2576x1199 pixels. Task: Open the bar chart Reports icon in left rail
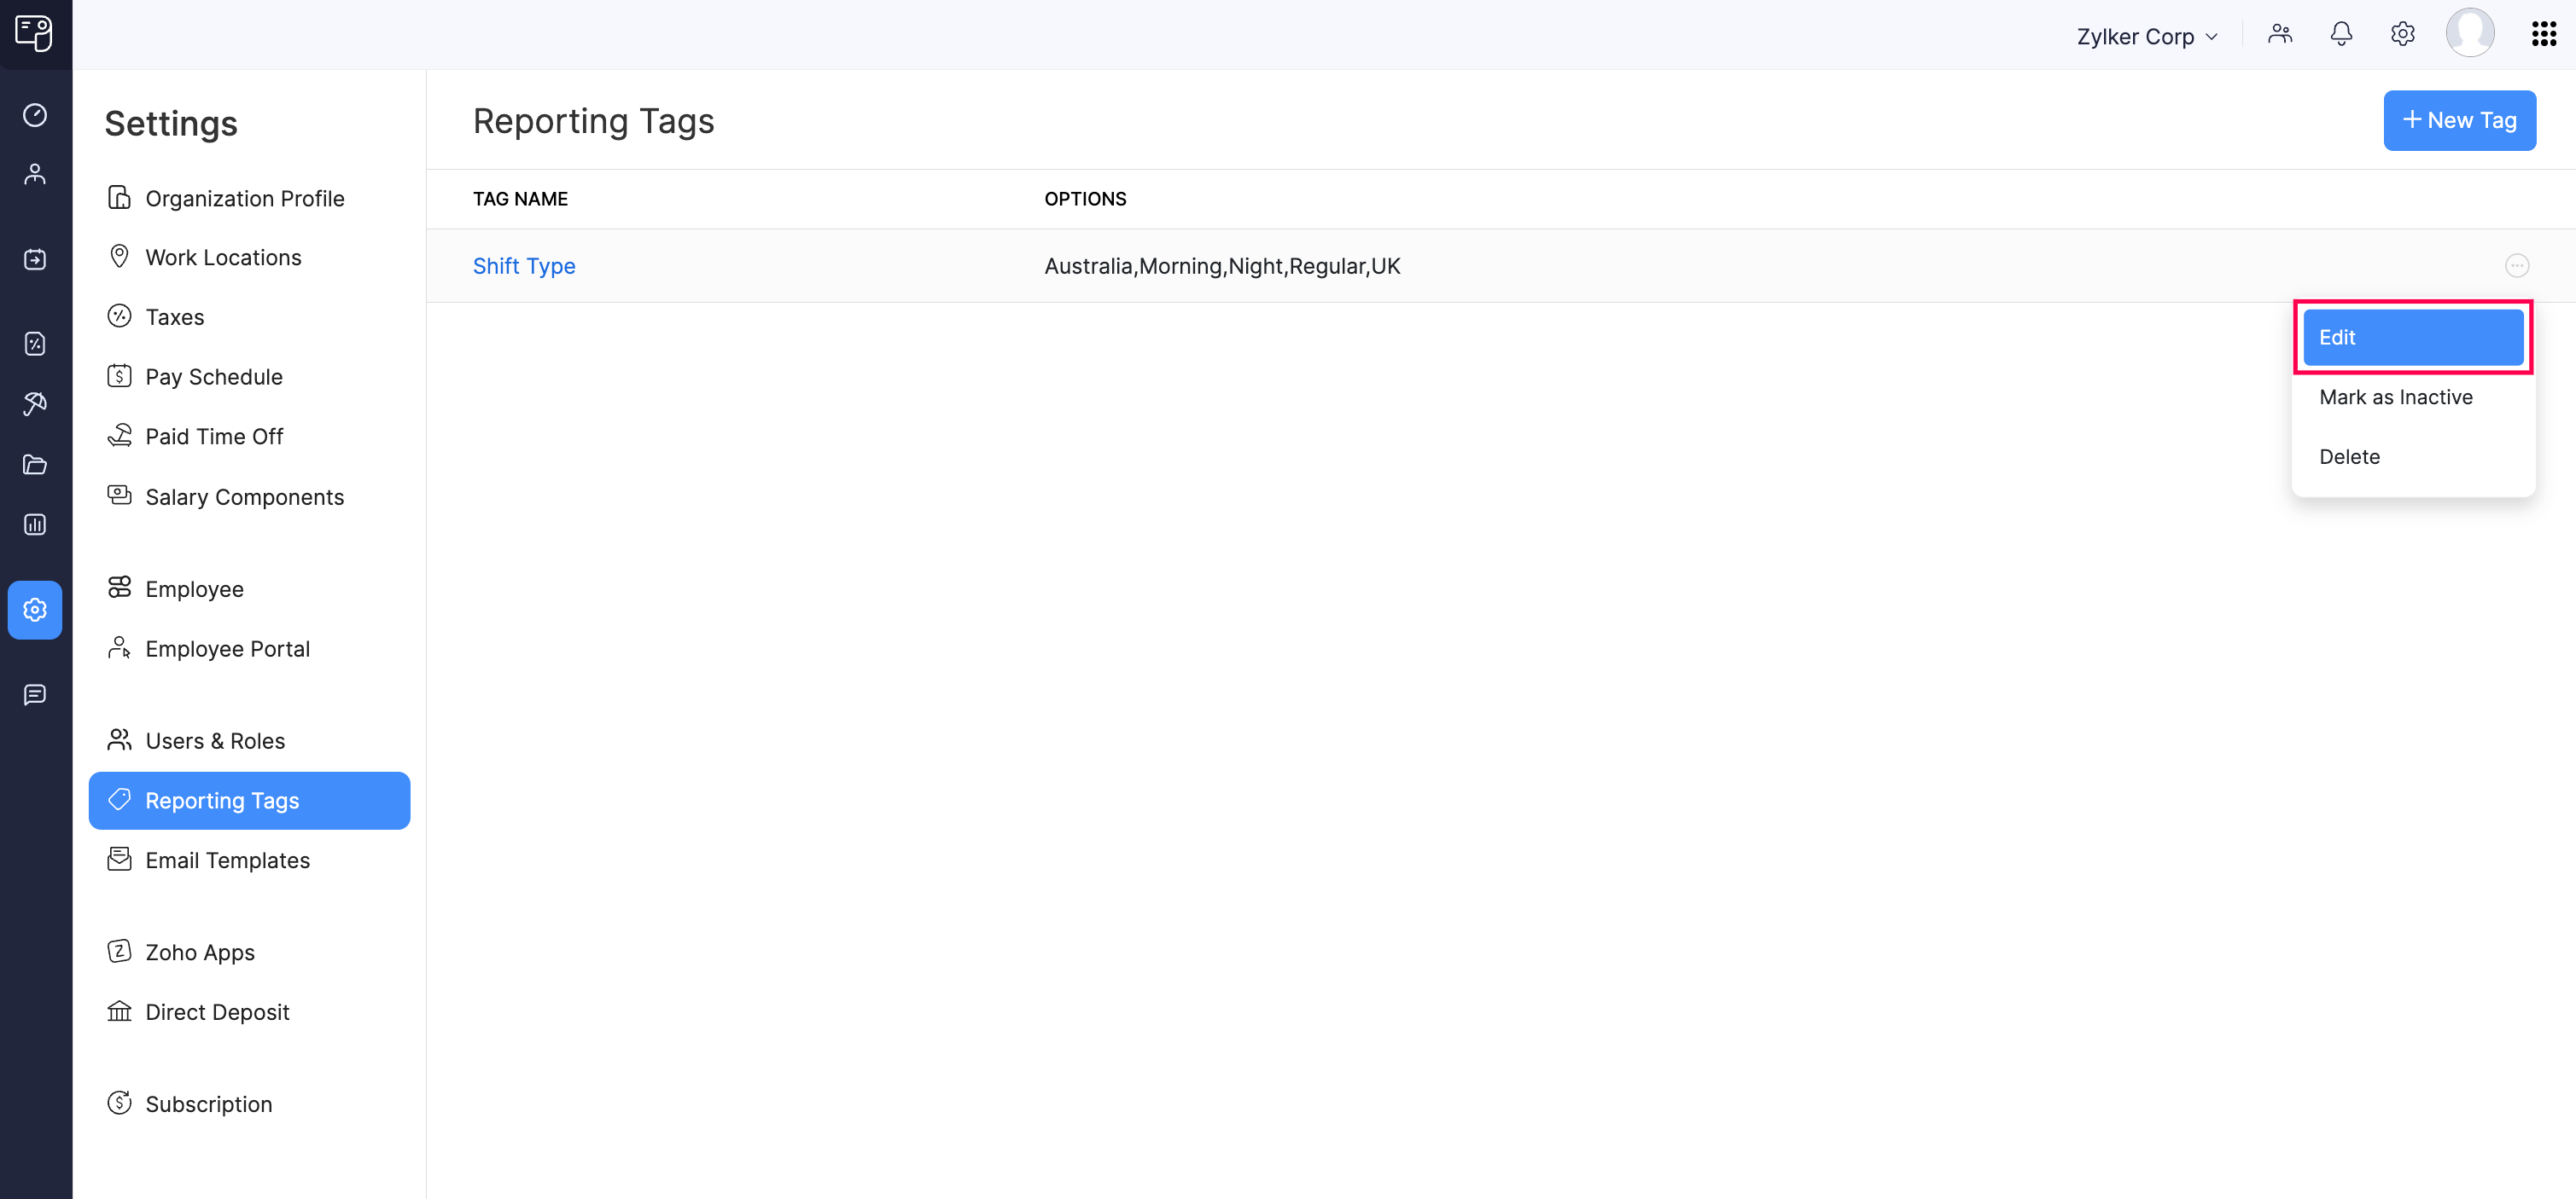tap(35, 524)
